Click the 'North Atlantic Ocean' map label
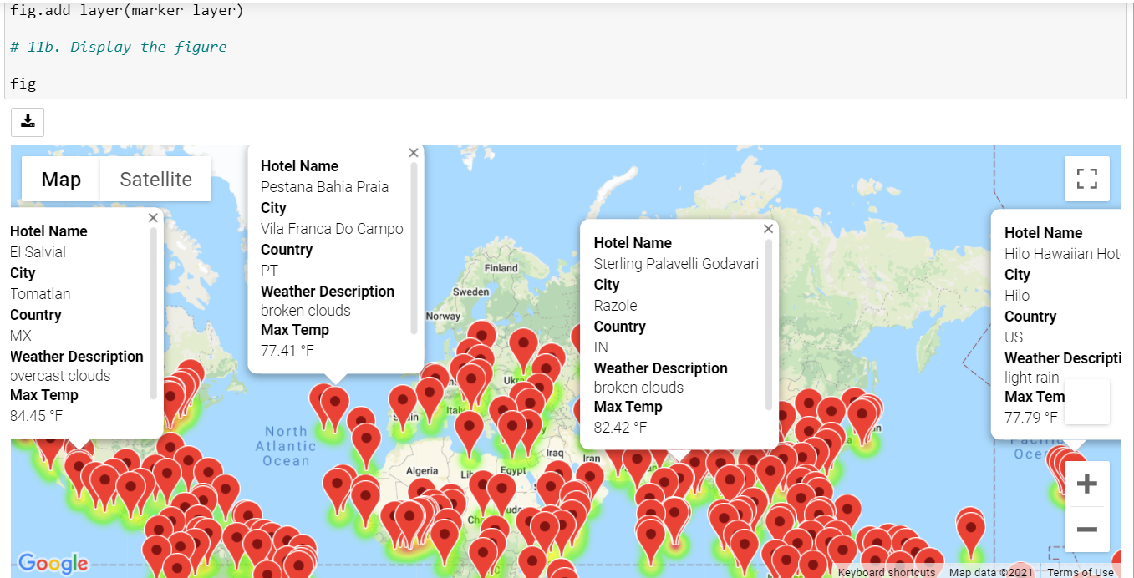The width and height of the screenshot is (1134, 578). (287, 446)
